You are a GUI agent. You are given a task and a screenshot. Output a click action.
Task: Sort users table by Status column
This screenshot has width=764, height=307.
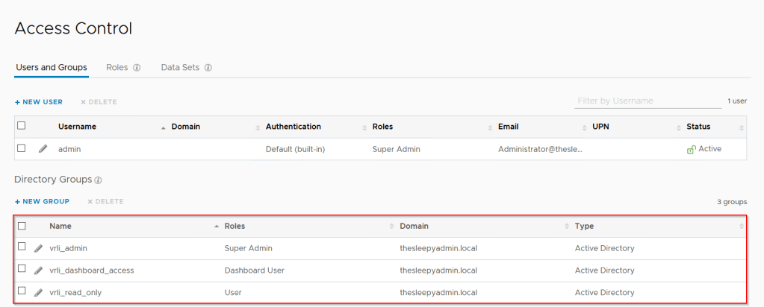click(741, 127)
